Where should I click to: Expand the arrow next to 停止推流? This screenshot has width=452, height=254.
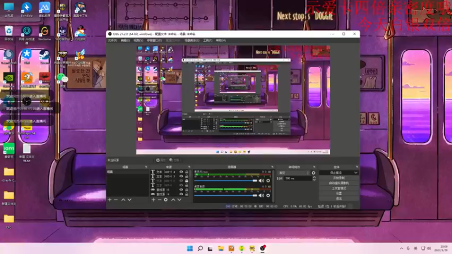(x=356, y=173)
